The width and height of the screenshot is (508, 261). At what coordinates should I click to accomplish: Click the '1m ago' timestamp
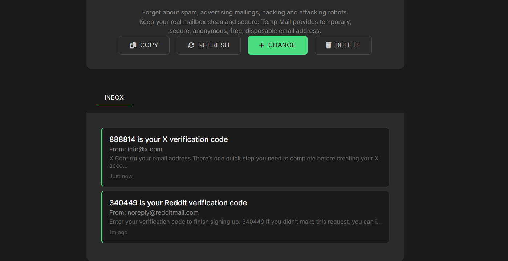tap(118, 232)
